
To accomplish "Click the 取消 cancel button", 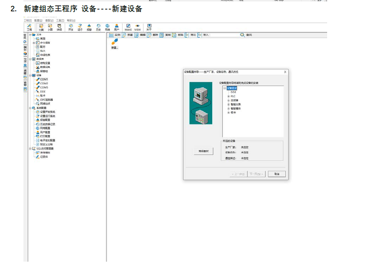I will pyautogui.click(x=277, y=174).
